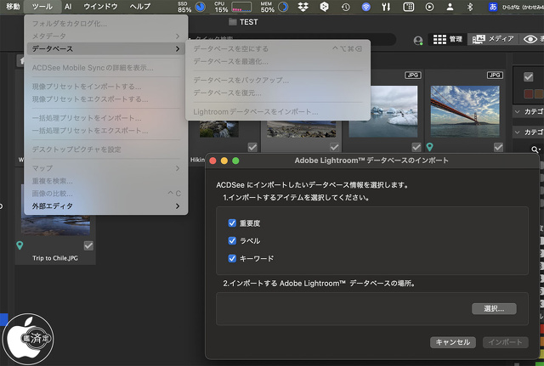Click the quick search field

(292, 39)
